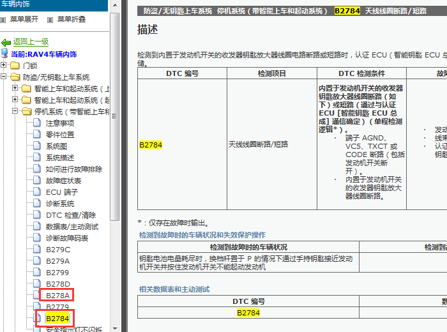Click 菜单折叠 to collapse all menus

[72, 19]
